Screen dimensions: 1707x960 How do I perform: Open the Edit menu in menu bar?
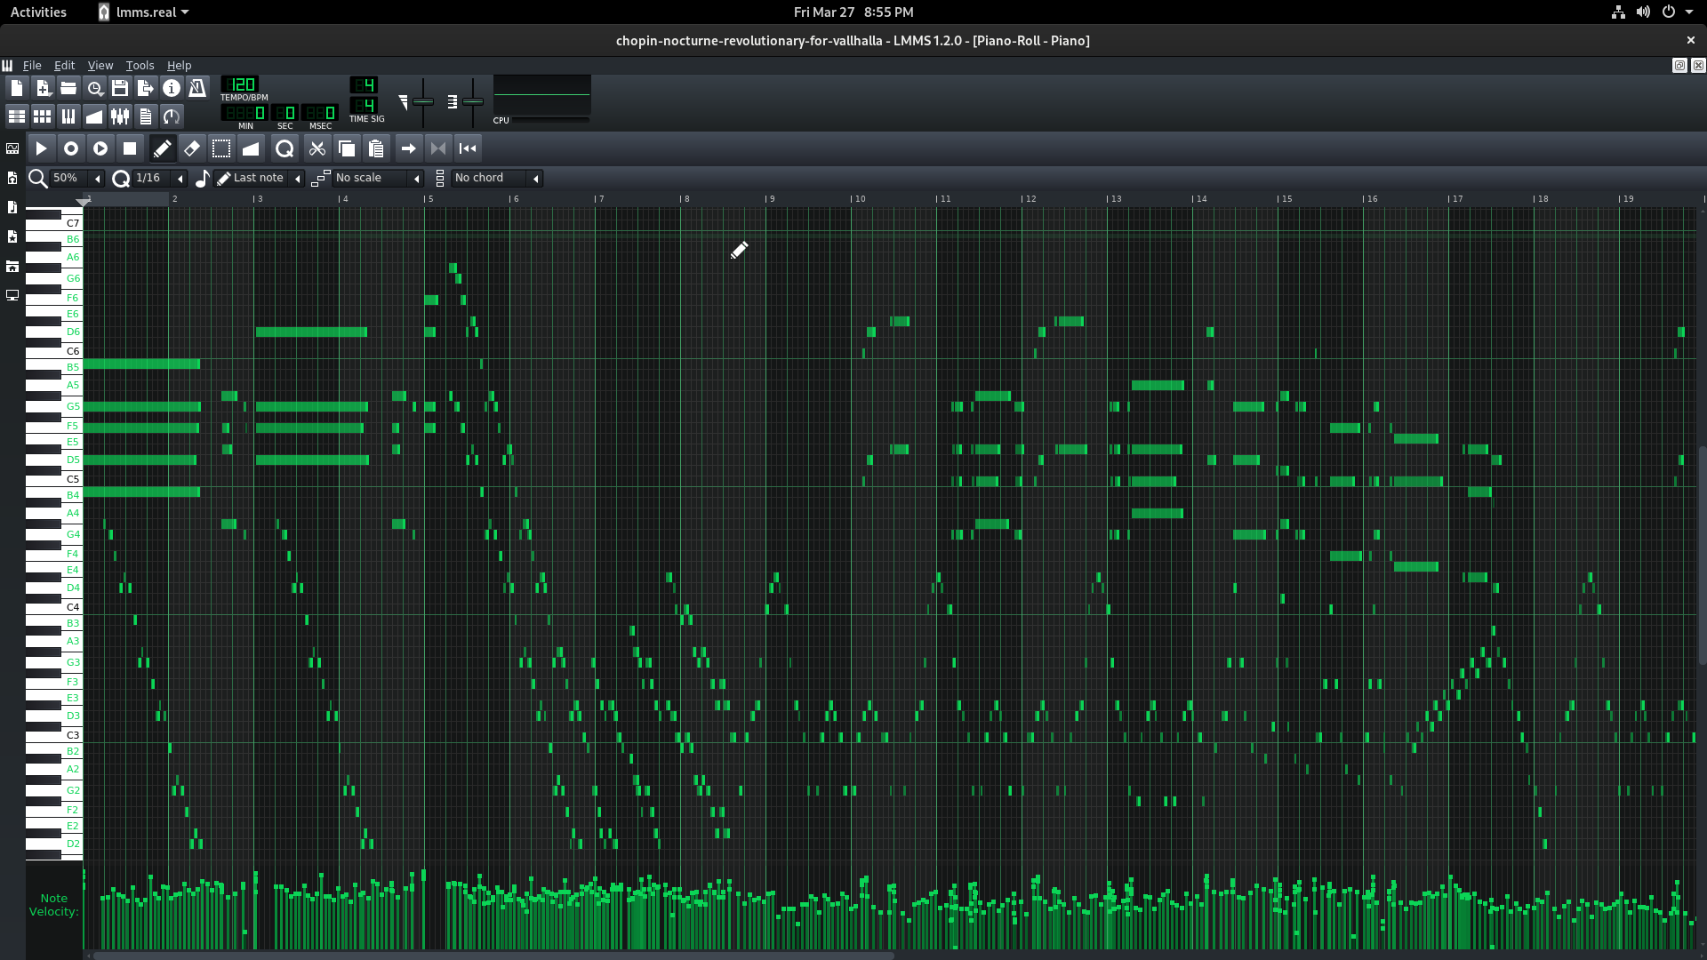[x=65, y=65]
